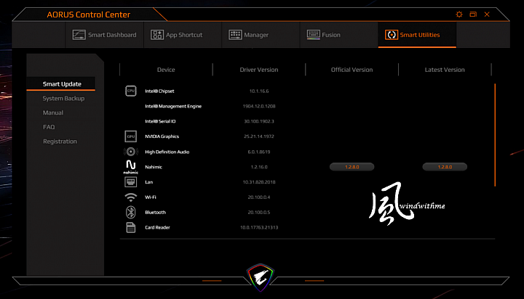The height and width of the screenshot is (299, 524).
Task: Click driver version 30.100.1902.3
Action: (x=259, y=121)
